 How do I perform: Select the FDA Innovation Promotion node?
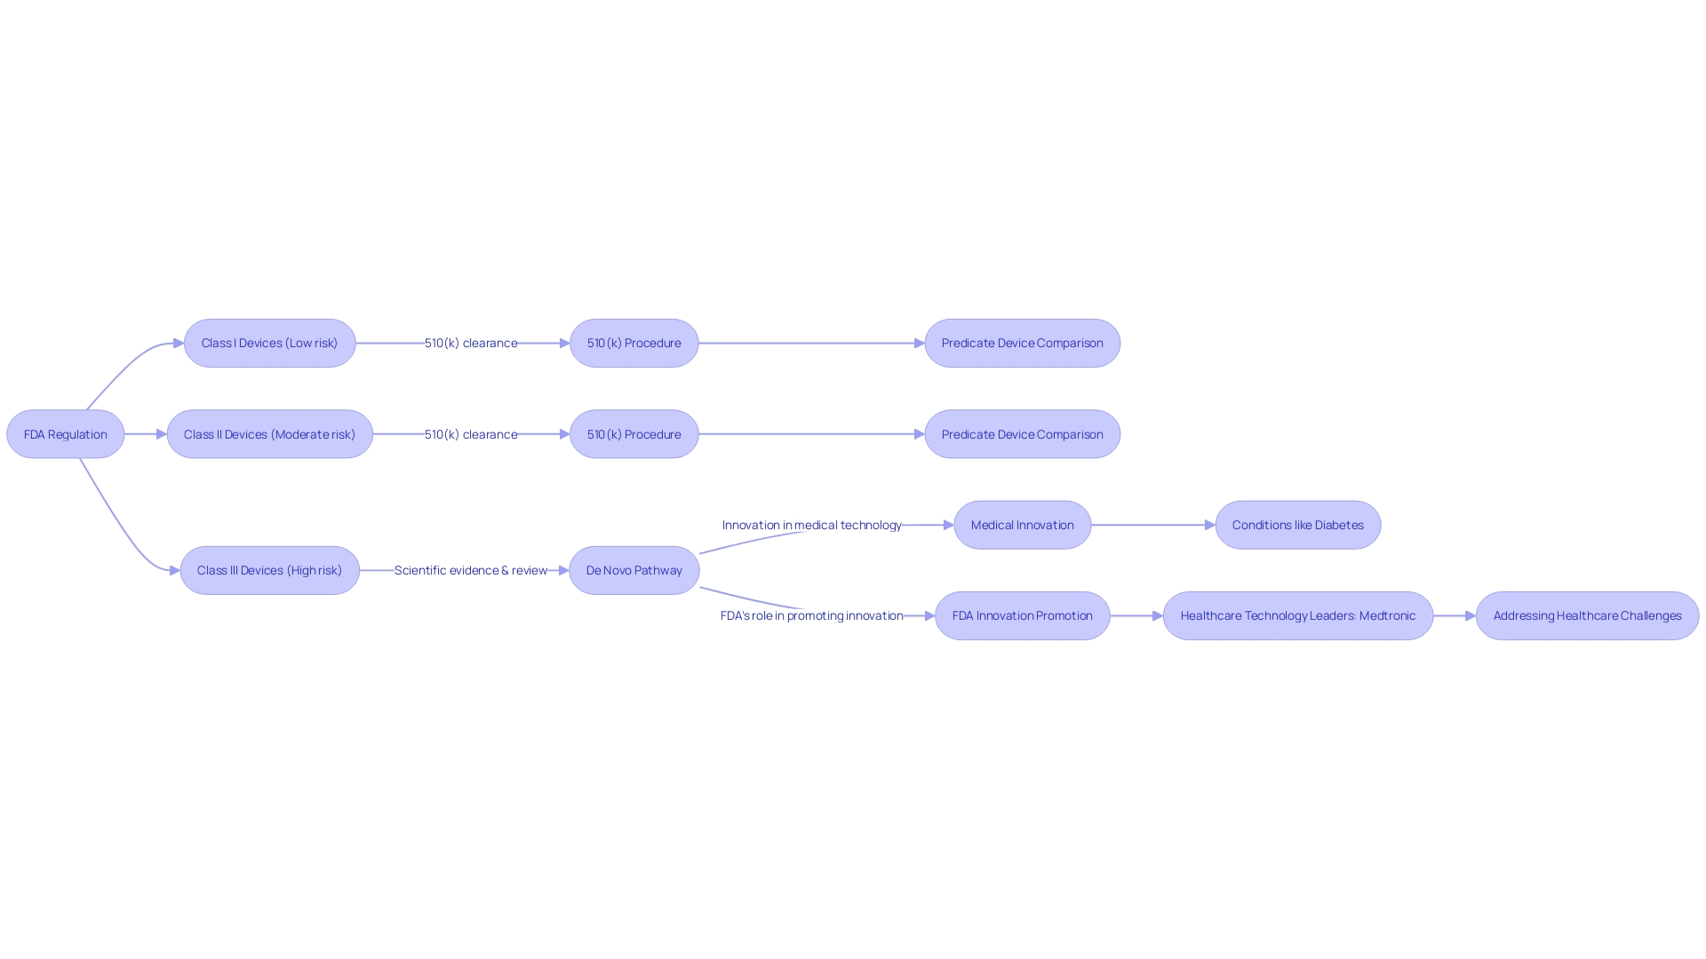[x=1022, y=614]
